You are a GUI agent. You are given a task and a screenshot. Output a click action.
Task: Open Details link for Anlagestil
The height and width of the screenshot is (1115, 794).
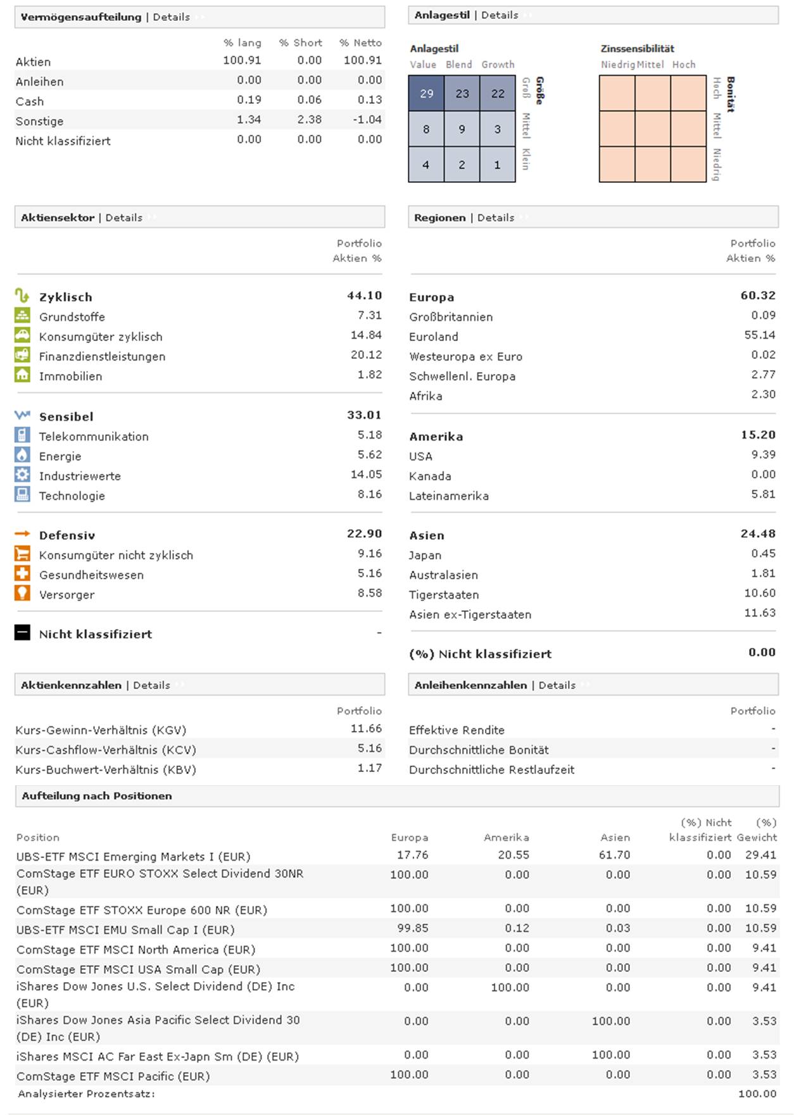click(x=500, y=15)
